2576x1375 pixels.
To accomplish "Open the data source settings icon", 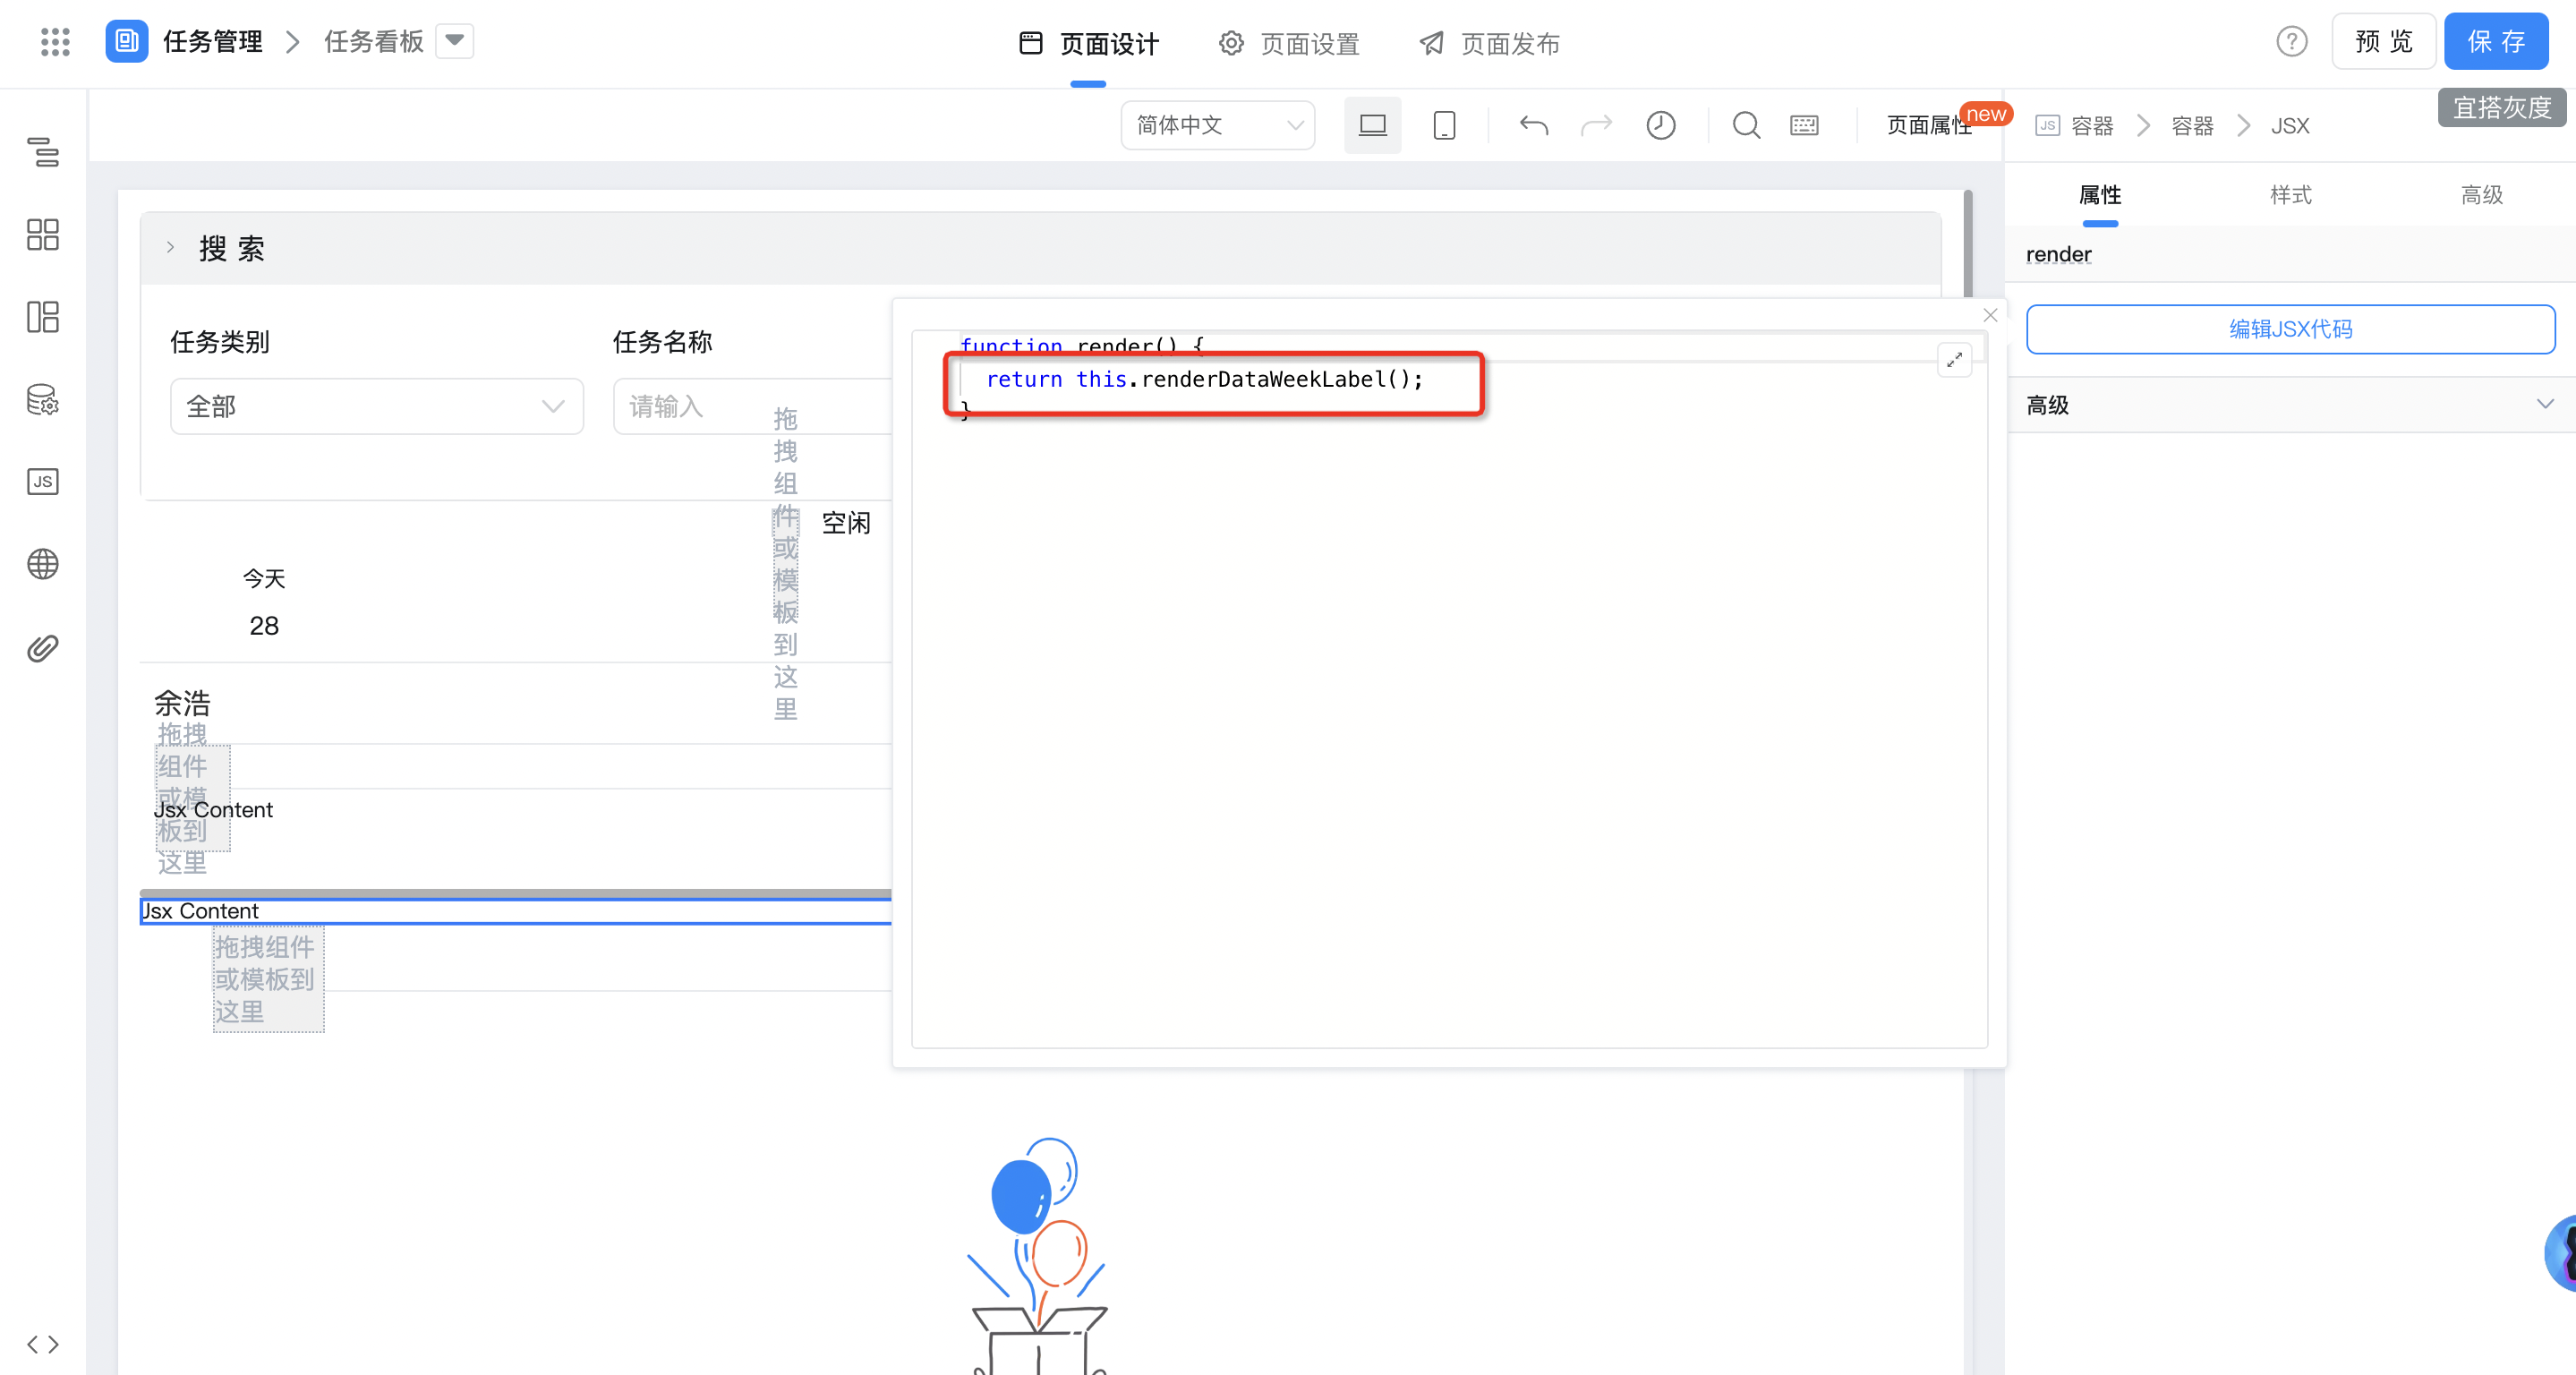I will (x=43, y=400).
